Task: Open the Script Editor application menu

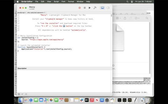Action: point(27,2)
